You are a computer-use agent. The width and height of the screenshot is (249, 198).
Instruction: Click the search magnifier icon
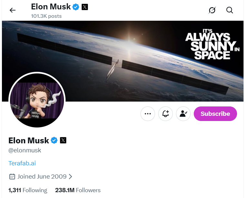[x=230, y=10]
